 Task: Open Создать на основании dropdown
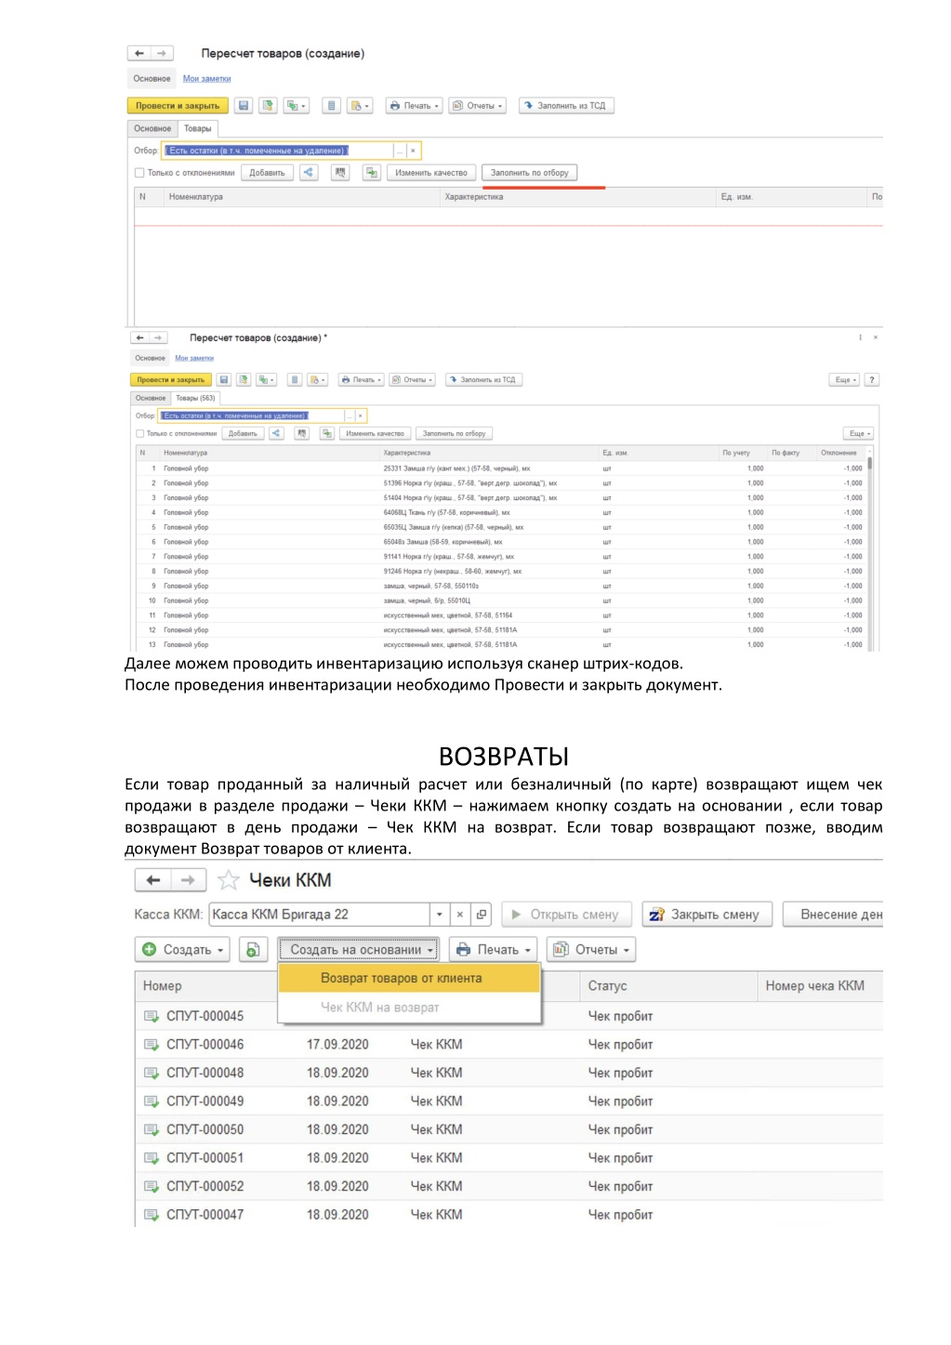pos(359,949)
